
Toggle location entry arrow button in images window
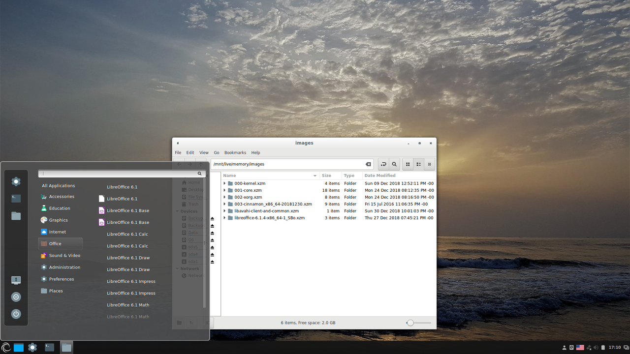(383, 164)
